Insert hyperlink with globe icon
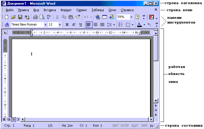 click(98, 17)
